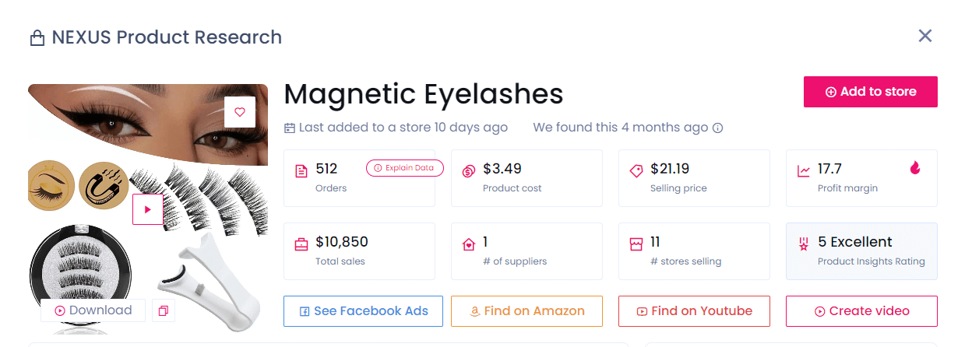The width and height of the screenshot is (979, 347).
Task: Close the product research dialog
Action: [925, 36]
